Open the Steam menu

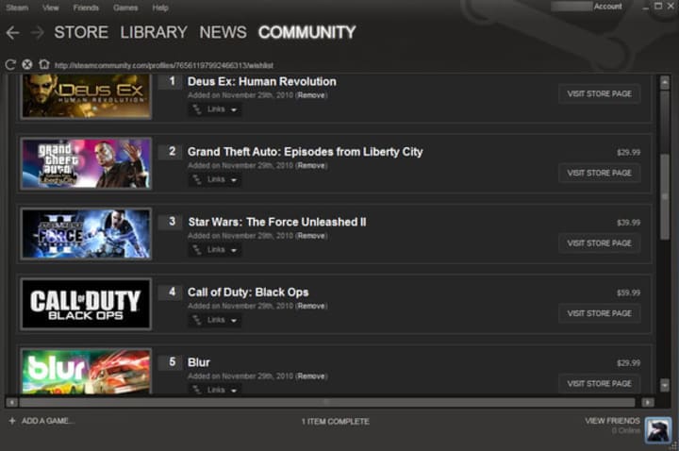click(x=17, y=8)
